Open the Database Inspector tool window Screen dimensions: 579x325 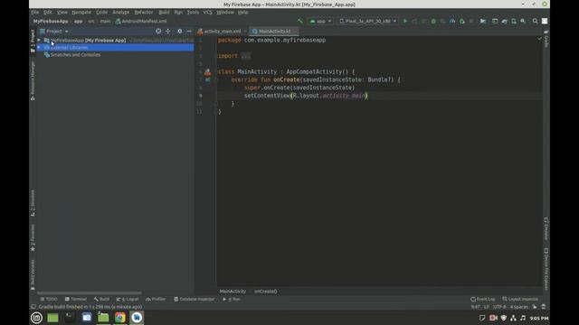click(194, 299)
